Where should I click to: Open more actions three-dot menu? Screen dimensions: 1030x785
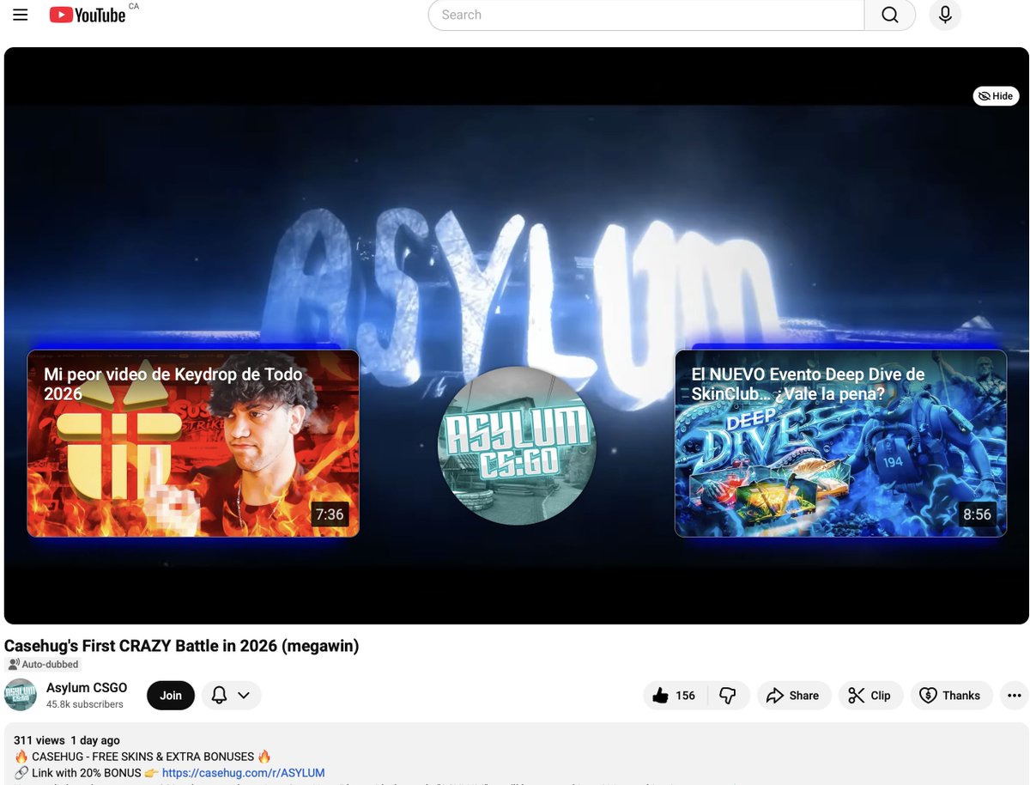click(1015, 696)
